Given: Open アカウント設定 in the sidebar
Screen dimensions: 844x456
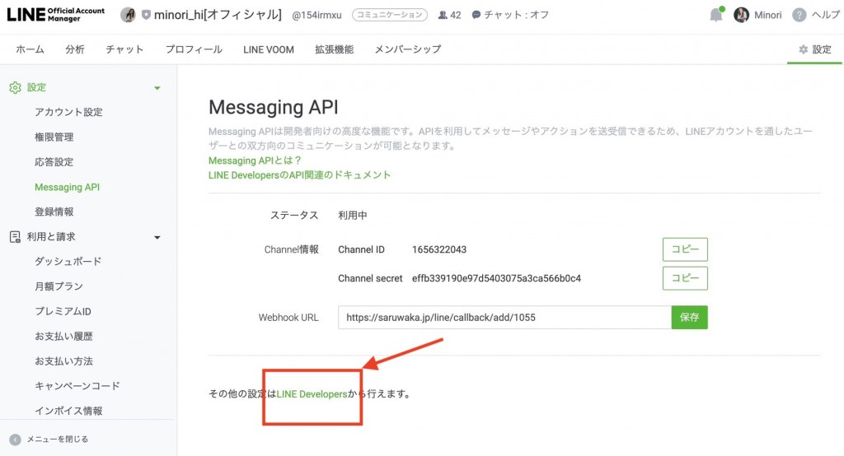Looking at the screenshot, I should tap(68, 112).
